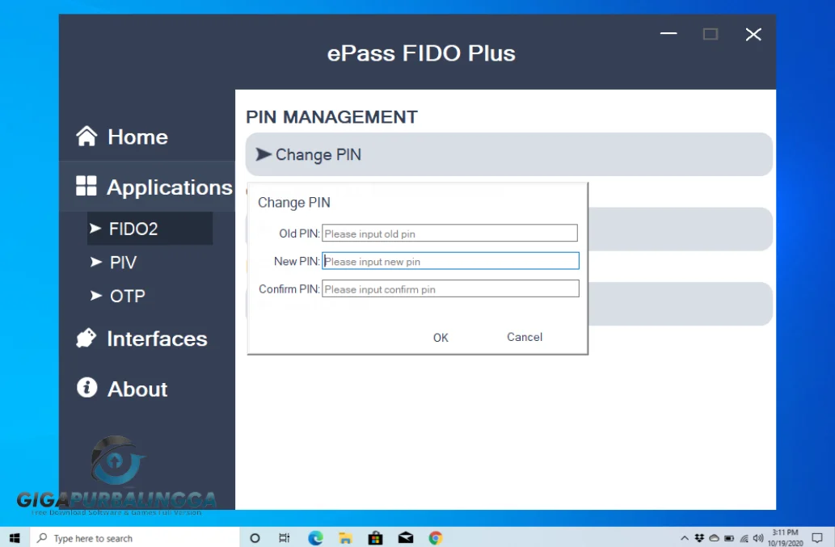
Task: Focus the Old PIN input field
Action: [x=449, y=233]
